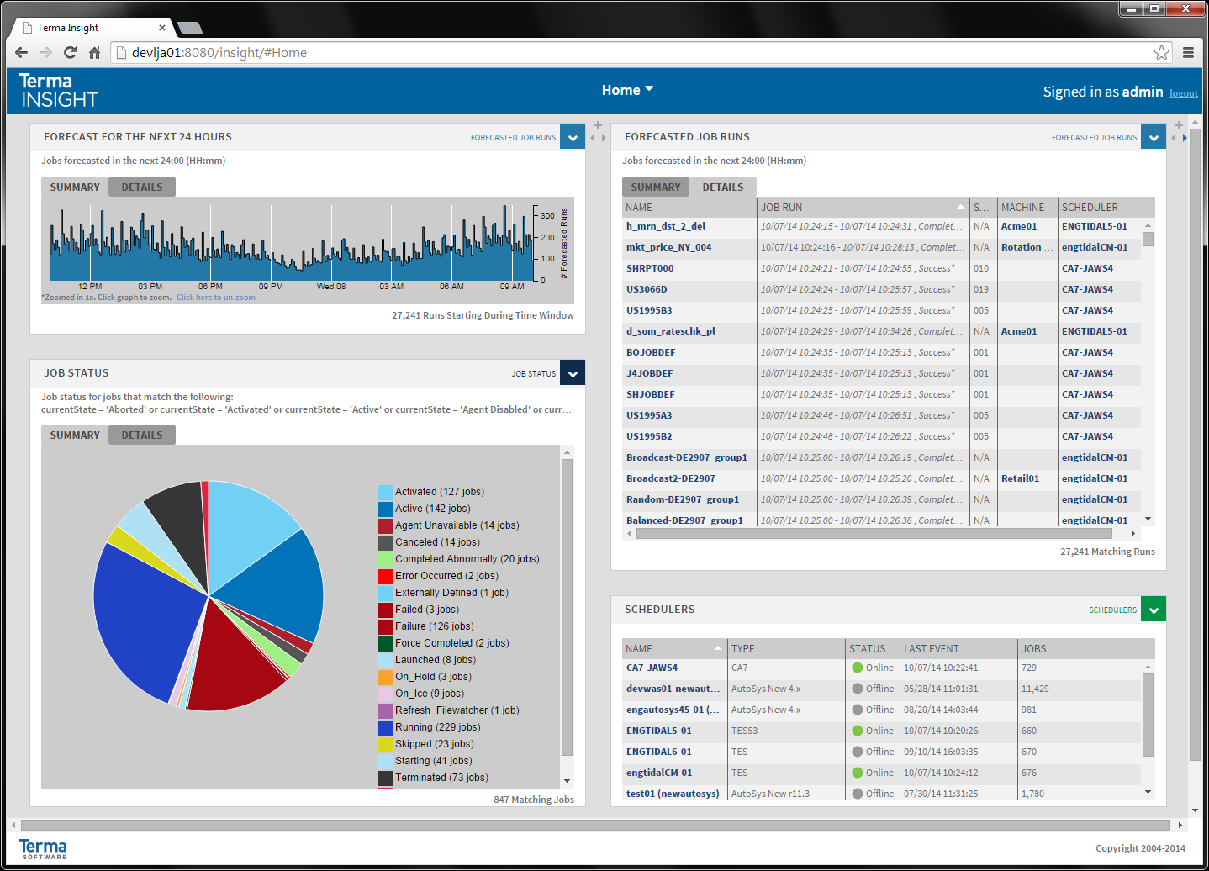Open the Chrome menu

pyautogui.click(x=1188, y=52)
